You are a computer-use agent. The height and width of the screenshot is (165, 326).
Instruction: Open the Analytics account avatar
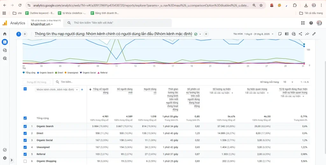(319, 23)
